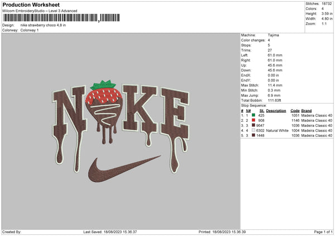335x236 pixels.
Task: Click the Min Stitch value 0.3 mm
Action: [x=274, y=90]
